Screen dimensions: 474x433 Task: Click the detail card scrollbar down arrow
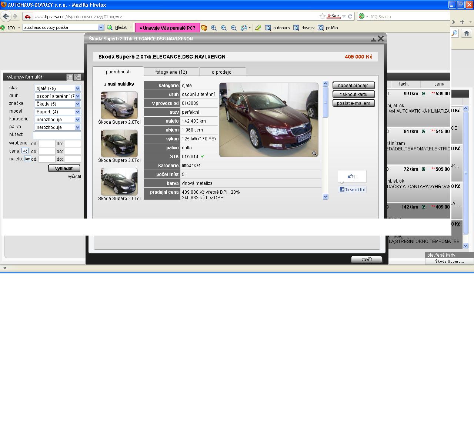pos(326,197)
